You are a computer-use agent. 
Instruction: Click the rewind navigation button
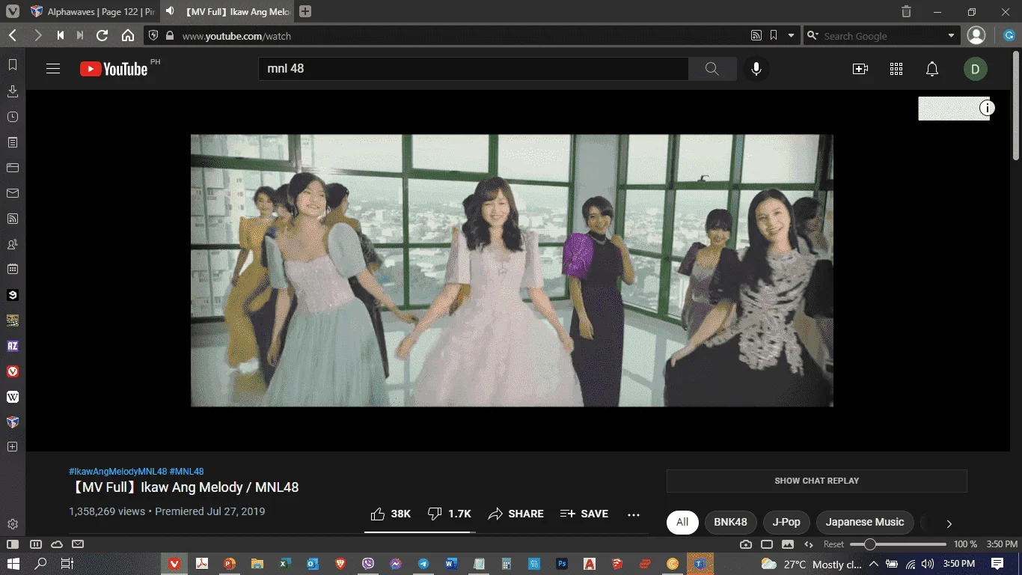point(61,35)
